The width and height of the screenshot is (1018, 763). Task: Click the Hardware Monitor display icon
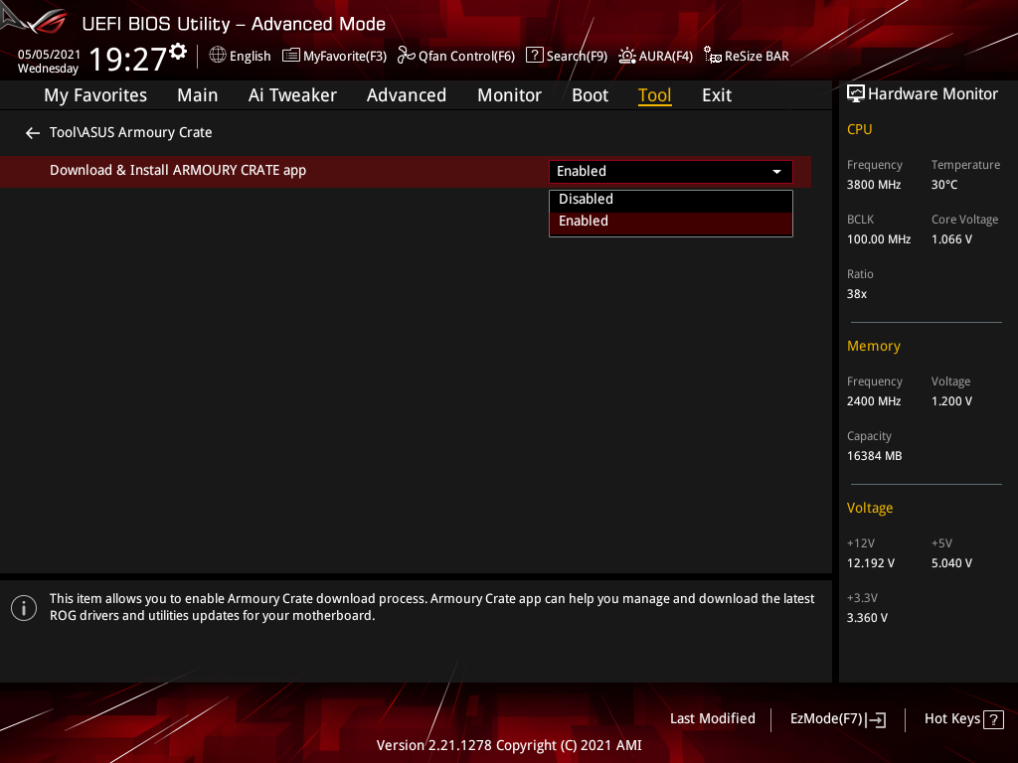point(856,94)
